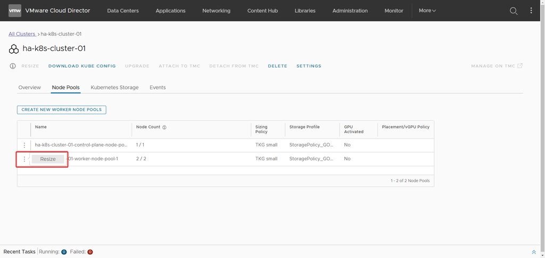Click the Node Count info icon
Image resolution: width=545 pixels, height=258 pixels.
pyautogui.click(x=164, y=127)
